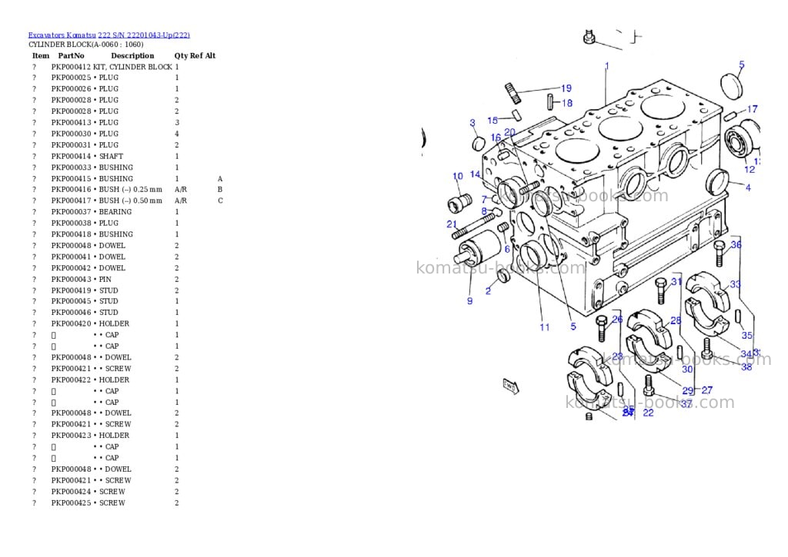Image resolution: width=788 pixels, height=557 pixels.
Task: Click callout number 10 in the diagram
Action: tap(457, 176)
